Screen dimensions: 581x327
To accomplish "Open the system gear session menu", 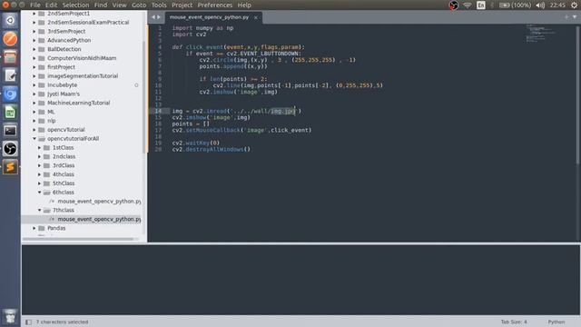I will 574,5.
